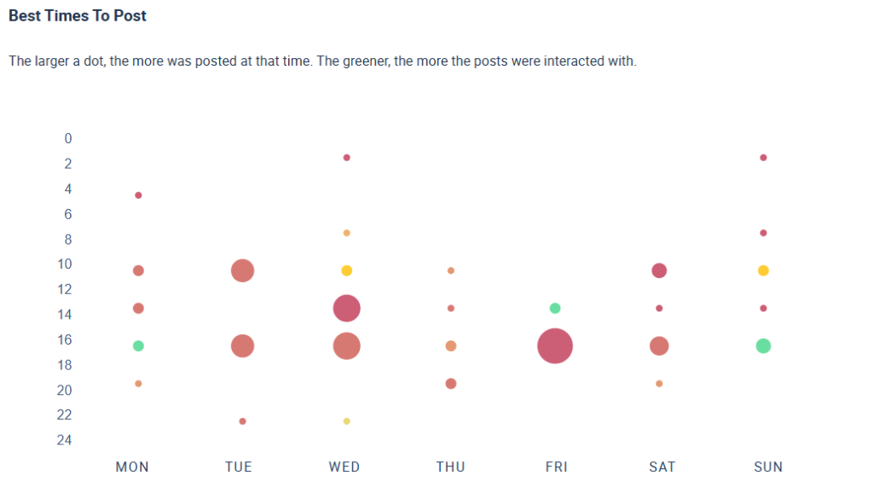
Task: Click the bottom Thursday dot near 19
Action: click(x=451, y=384)
